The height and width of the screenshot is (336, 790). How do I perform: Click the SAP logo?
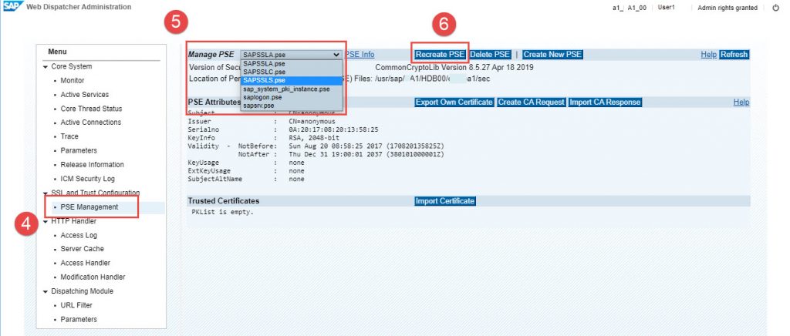13,6
